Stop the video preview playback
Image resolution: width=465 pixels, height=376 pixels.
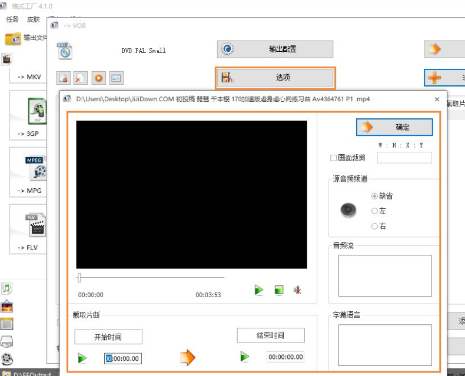coord(279,290)
